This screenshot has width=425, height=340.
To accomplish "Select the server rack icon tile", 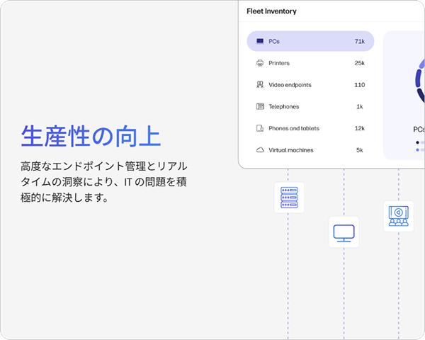I will [x=288, y=198].
